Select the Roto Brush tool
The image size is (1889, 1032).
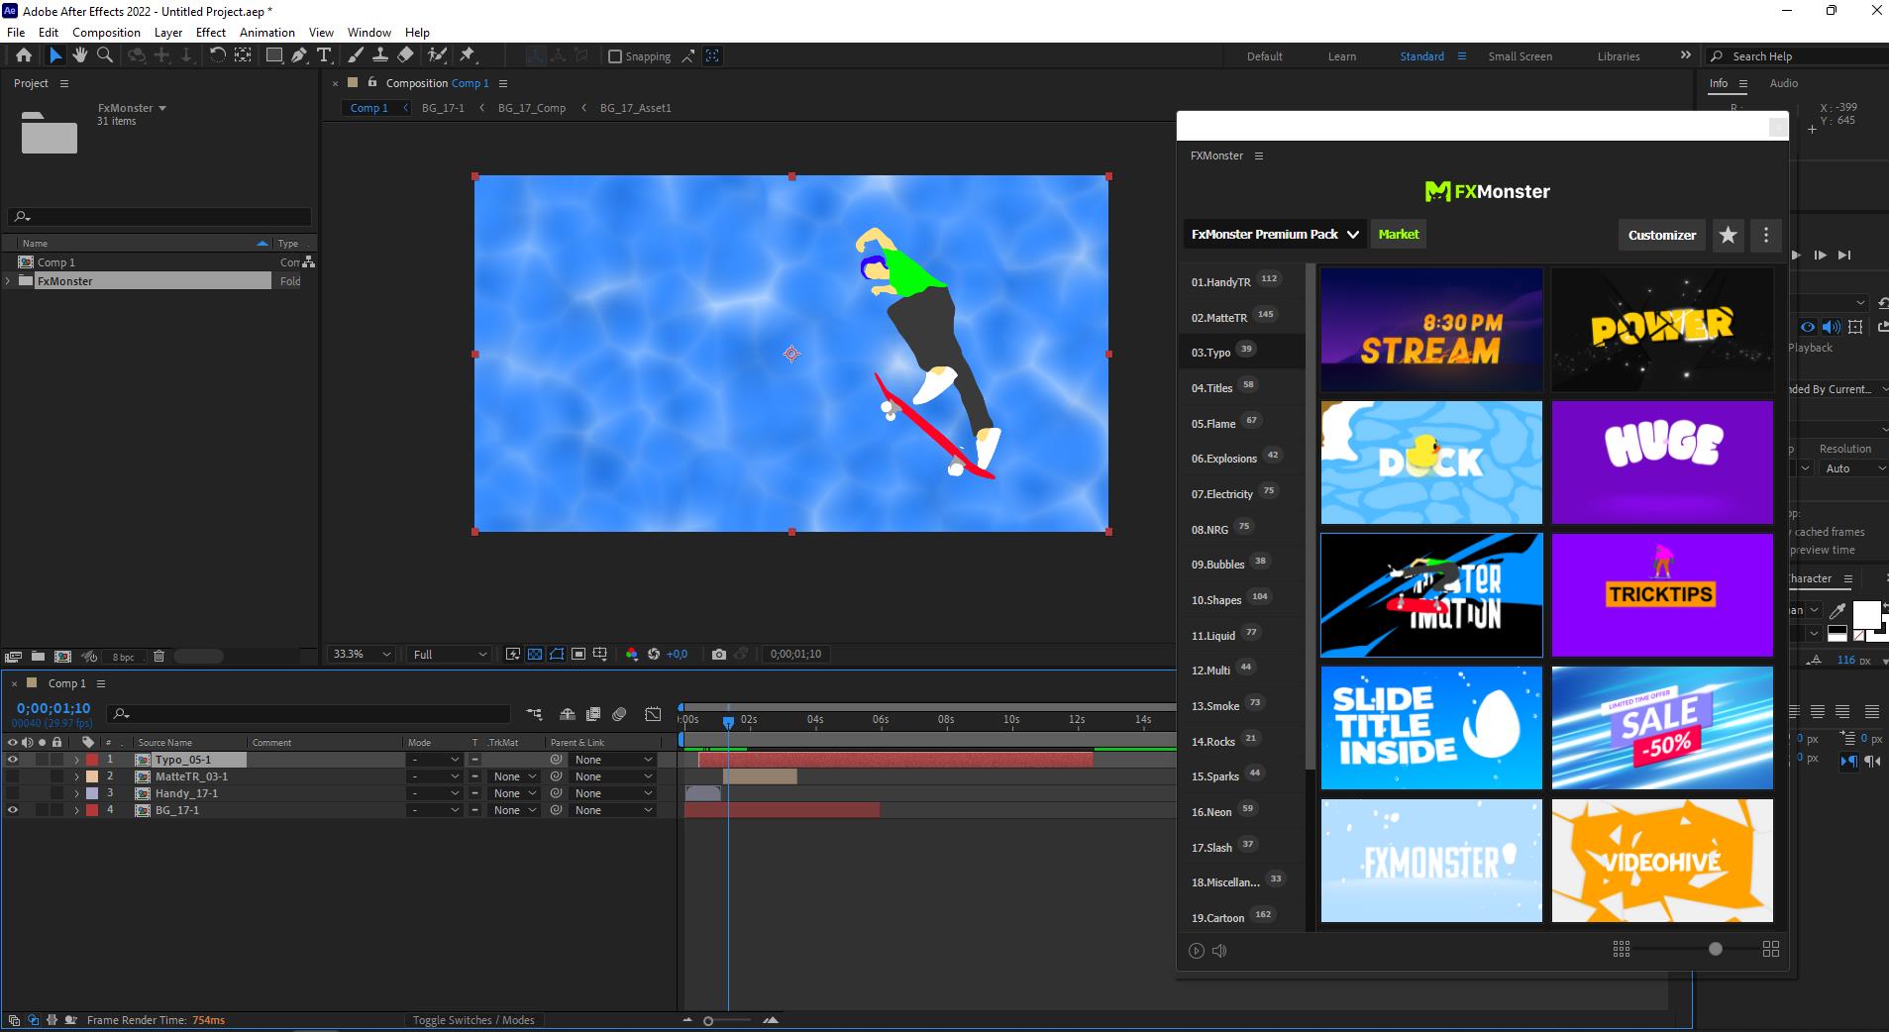(x=437, y=55)
